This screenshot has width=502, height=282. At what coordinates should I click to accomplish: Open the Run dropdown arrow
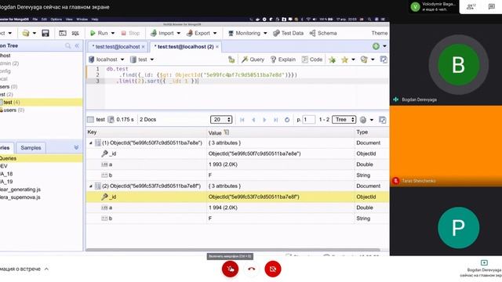coord(113,33)
